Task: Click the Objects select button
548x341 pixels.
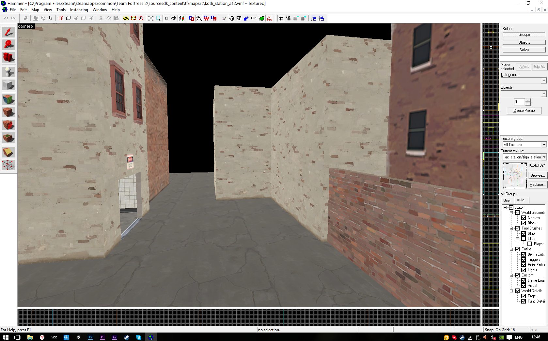Action: [x=524, y=42]
